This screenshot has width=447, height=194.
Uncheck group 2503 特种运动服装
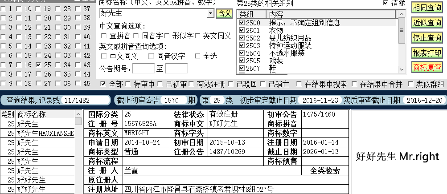(242, 45)
